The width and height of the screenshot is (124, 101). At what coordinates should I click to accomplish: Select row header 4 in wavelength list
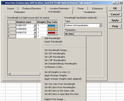(12, 36)
